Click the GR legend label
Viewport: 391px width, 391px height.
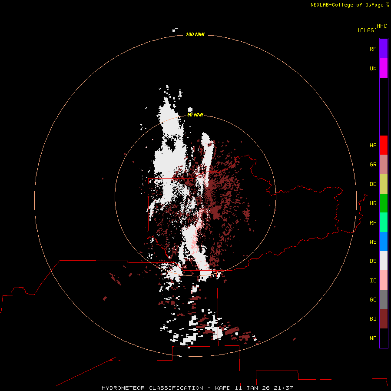(373, 165)
